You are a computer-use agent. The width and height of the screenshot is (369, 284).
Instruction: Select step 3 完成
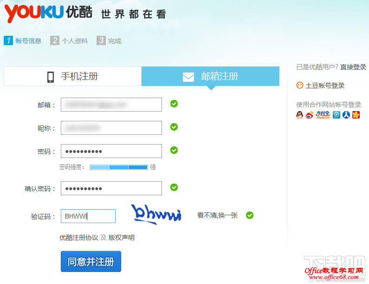(109, 40)
